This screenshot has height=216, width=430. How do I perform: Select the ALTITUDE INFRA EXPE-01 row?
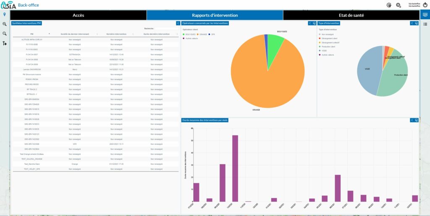[x=96, y=40]
